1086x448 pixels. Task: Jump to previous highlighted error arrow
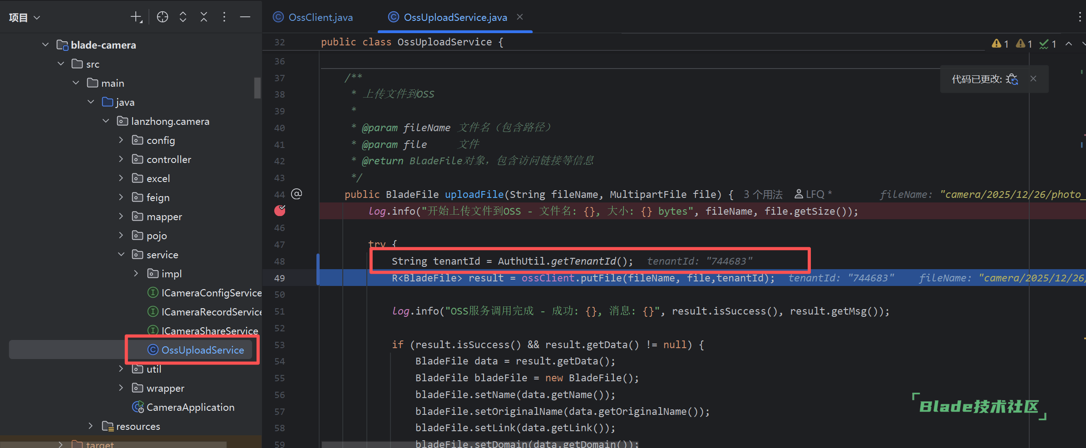(x=1069, y=44)
